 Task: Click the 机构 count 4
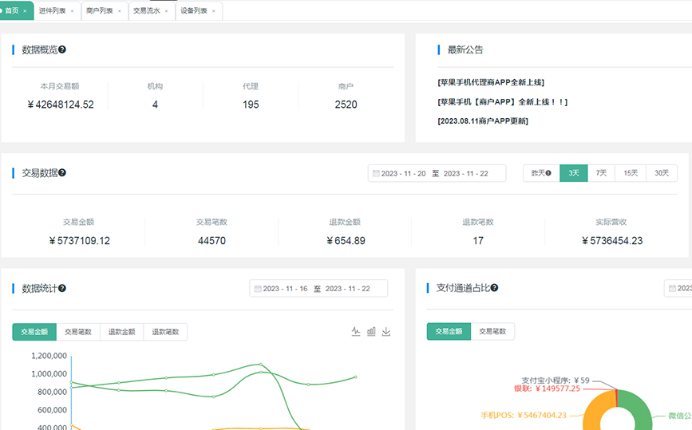click(x=155, y=105)
